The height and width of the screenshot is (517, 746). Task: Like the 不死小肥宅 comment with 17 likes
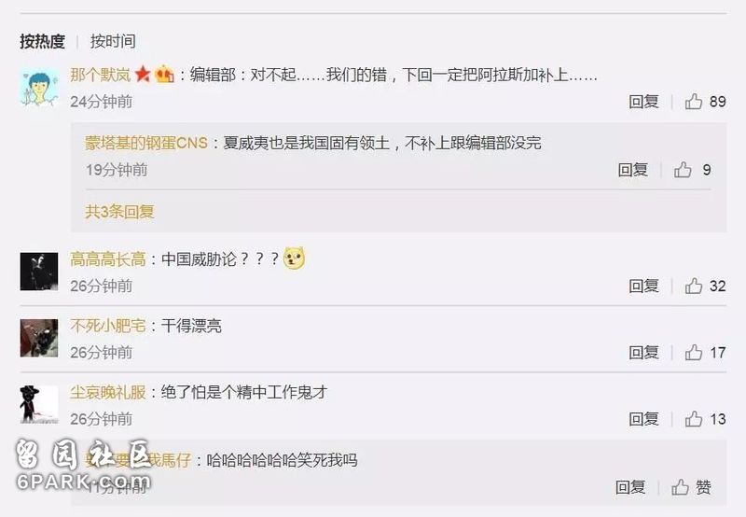coord(694,352)
